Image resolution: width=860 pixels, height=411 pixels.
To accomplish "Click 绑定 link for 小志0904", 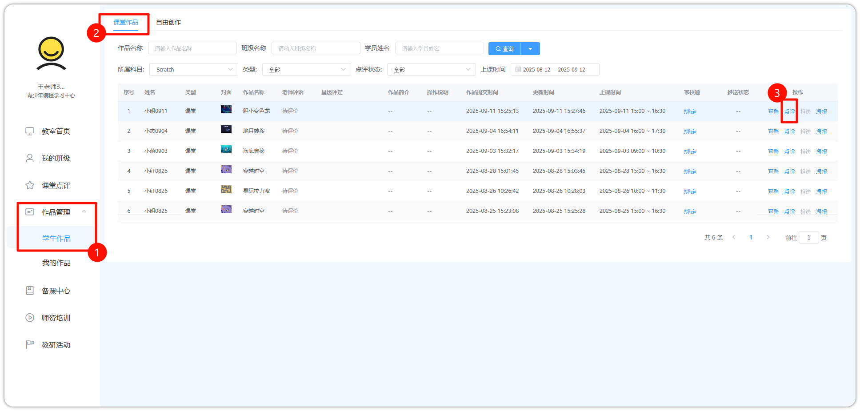I will pyautogui.click(x=690, y=132).
